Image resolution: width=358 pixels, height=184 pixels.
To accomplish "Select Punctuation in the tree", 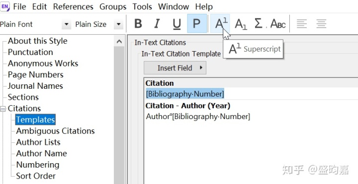I will (x=30, y=52).
